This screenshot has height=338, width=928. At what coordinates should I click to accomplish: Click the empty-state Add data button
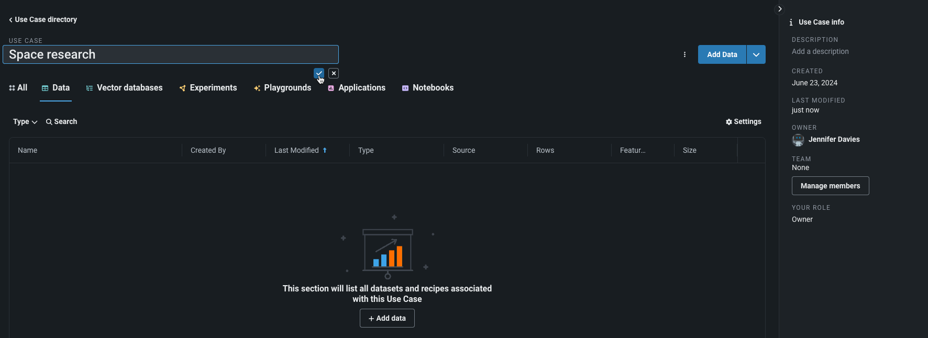click(387, 318)
